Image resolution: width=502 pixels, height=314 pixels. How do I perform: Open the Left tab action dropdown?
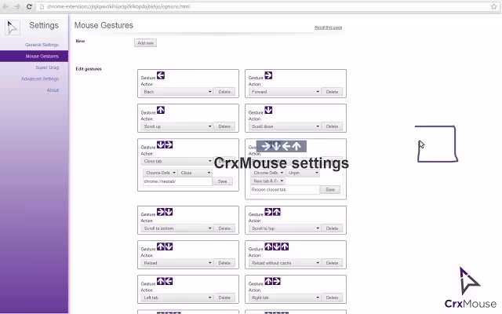click(x=176, y=298)
